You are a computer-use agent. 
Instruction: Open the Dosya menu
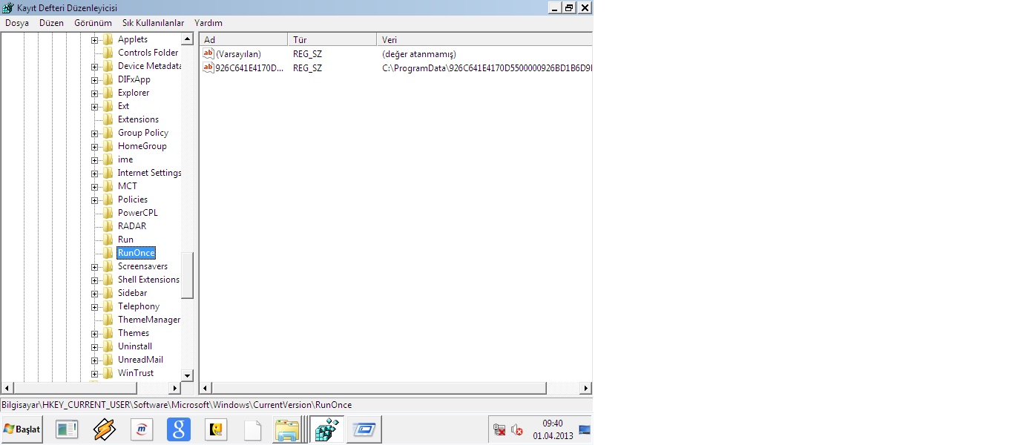[17, 23]
